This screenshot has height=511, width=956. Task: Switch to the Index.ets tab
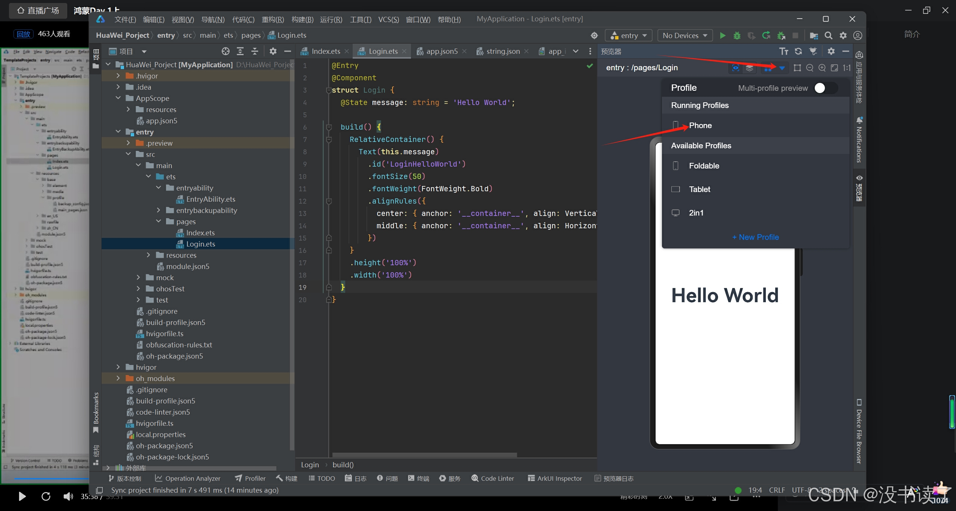click(x=325, y=51)
